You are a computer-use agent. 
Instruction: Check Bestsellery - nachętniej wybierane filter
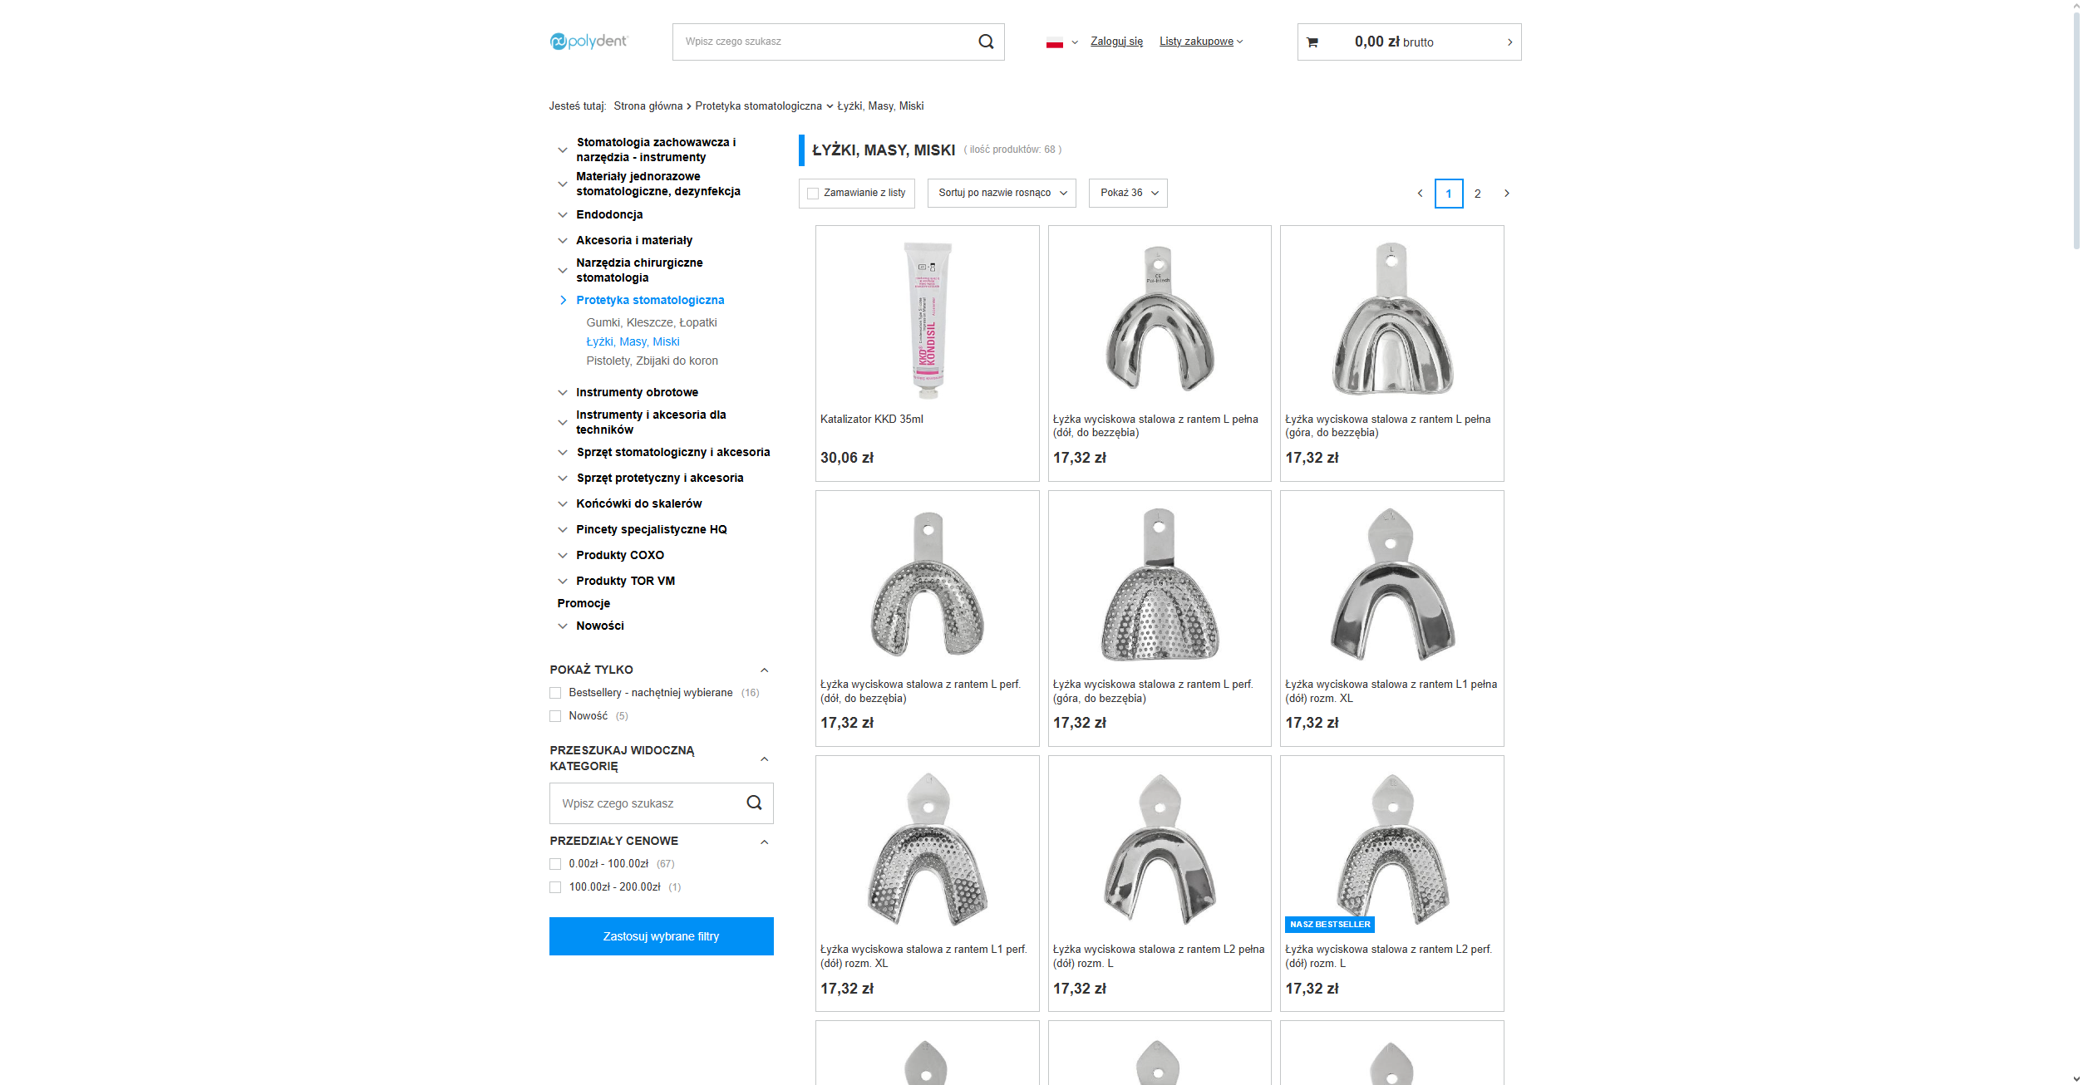(555, 693)
